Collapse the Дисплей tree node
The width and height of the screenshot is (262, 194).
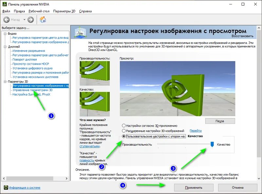5,47
